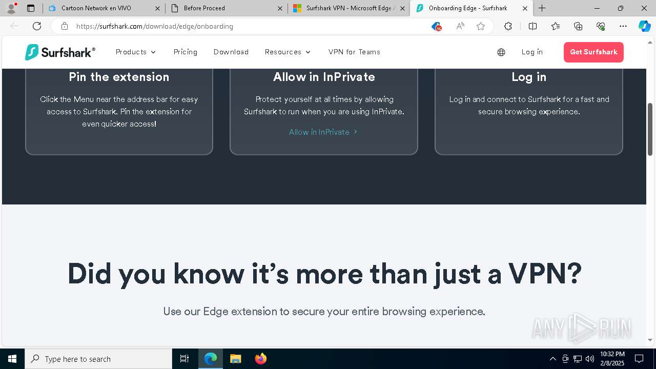Screen dimensions: 656x369
Task: Open Task View on taskbar
Action: click(184, 359)
